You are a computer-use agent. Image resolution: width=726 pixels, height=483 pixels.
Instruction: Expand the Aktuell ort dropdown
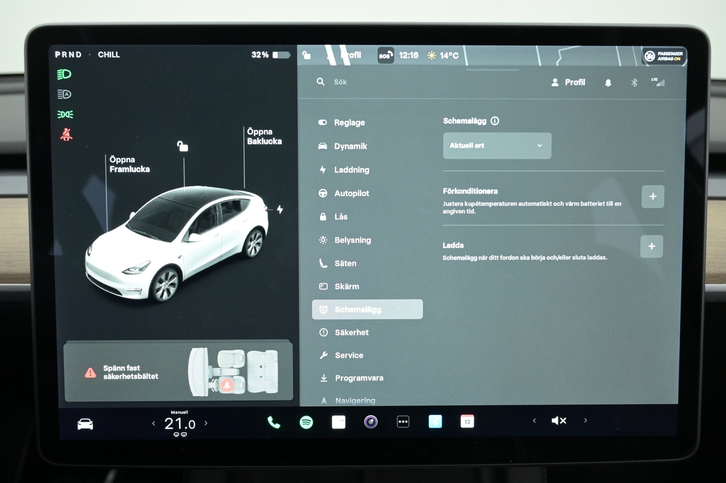click(x=497, y=146)
